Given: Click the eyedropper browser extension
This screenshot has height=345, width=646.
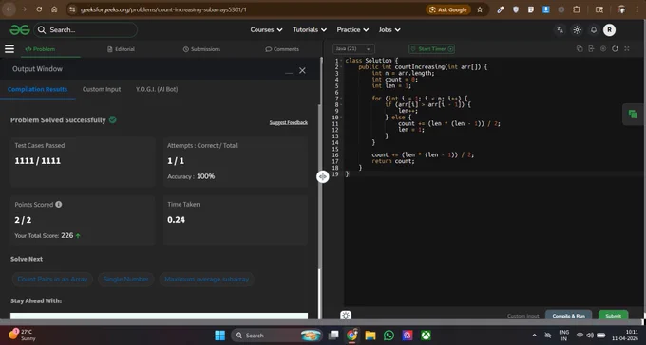Looking at the screenshot, I should (x=501, y=9).
